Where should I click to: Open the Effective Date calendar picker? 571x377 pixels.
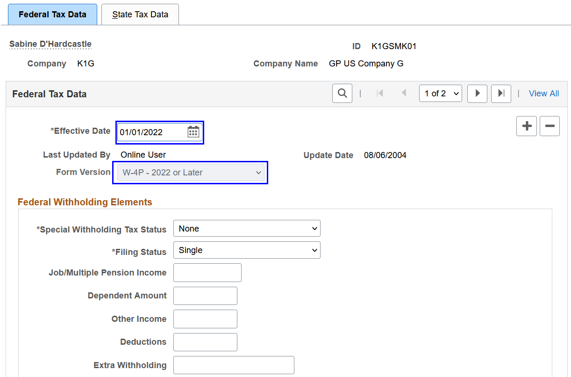(x=194, y=132)
